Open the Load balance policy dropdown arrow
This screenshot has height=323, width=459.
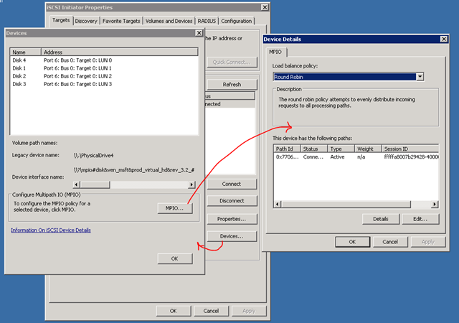pos(420,77)
